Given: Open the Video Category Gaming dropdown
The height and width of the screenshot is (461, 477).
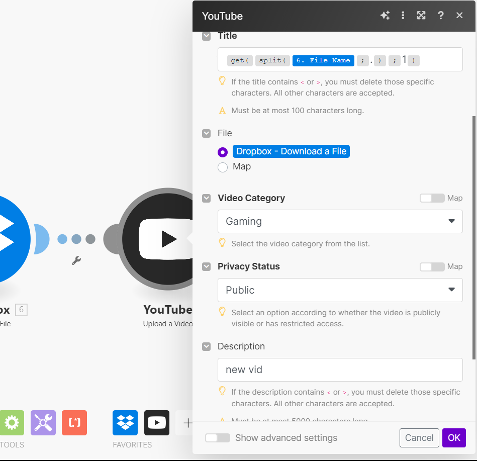Looking at the screenshot, I should click(x=340, y=221).
